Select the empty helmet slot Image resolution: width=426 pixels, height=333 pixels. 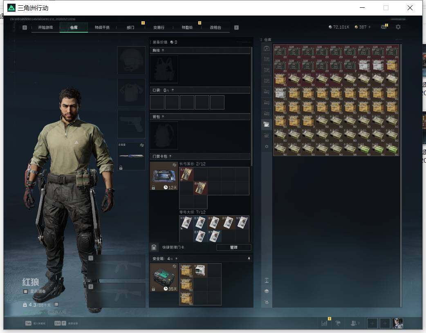point(131,60)
